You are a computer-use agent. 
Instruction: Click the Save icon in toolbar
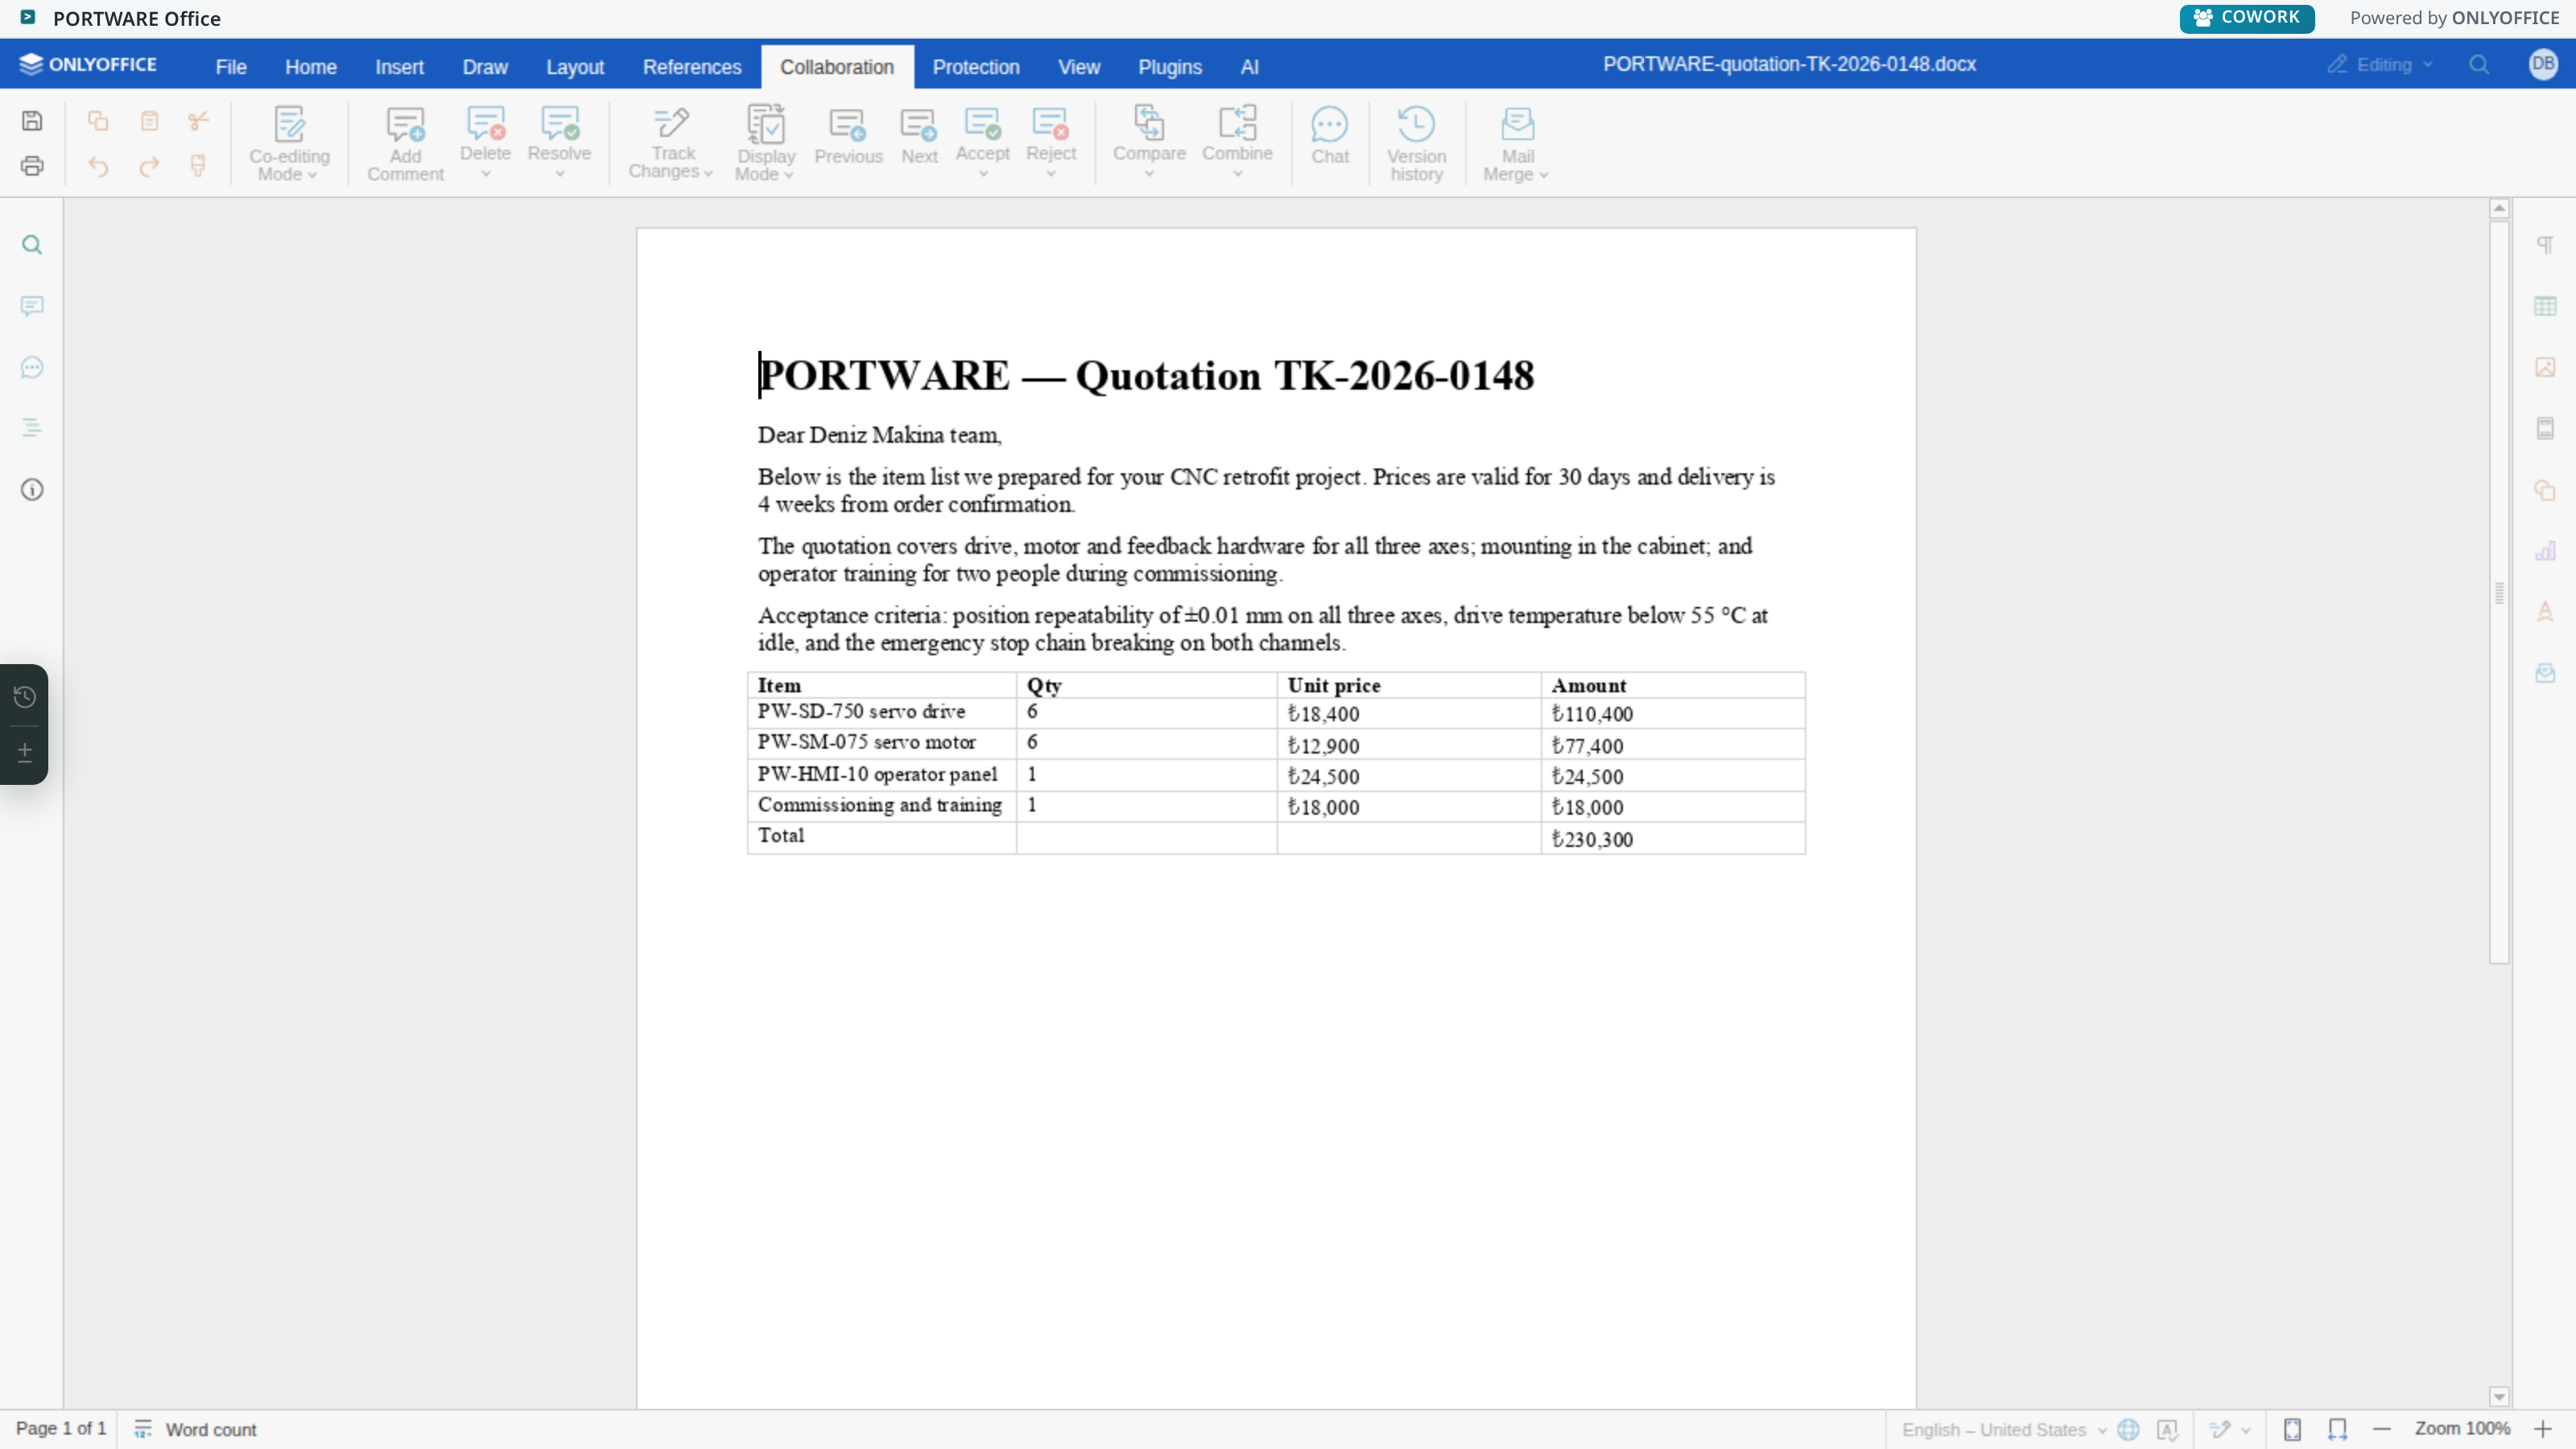(x=32, y=121)
